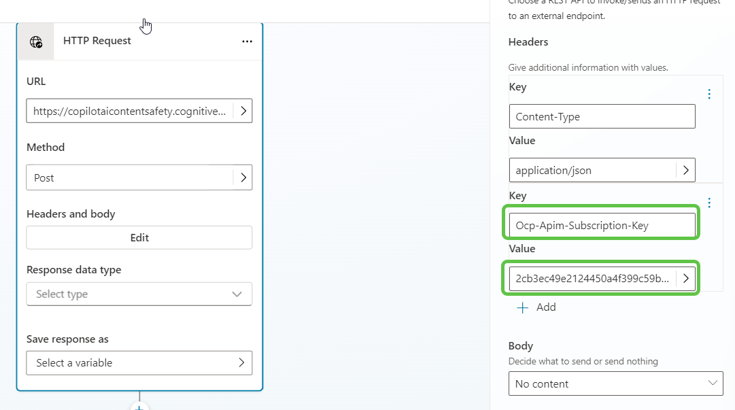The image size is (735, 410).
Task: Open the HTTP Request node options menu
Action: (247, 41)
